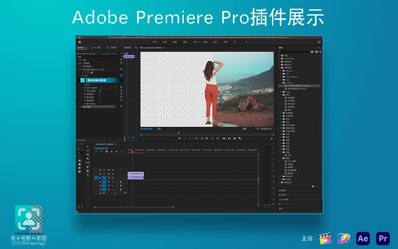
Task: Open the 完整 playback resolution dropdown
Action: (x=248, y=129)
